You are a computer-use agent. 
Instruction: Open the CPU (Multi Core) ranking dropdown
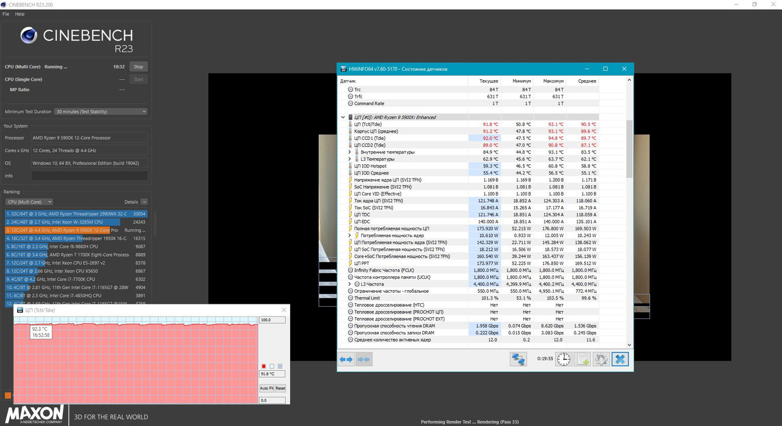(29, 202)
